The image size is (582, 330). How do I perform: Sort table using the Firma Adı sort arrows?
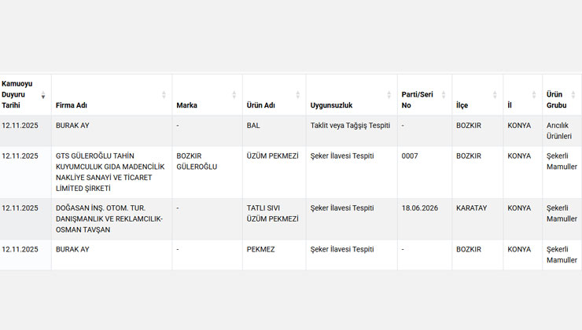[x=164, y=95]
